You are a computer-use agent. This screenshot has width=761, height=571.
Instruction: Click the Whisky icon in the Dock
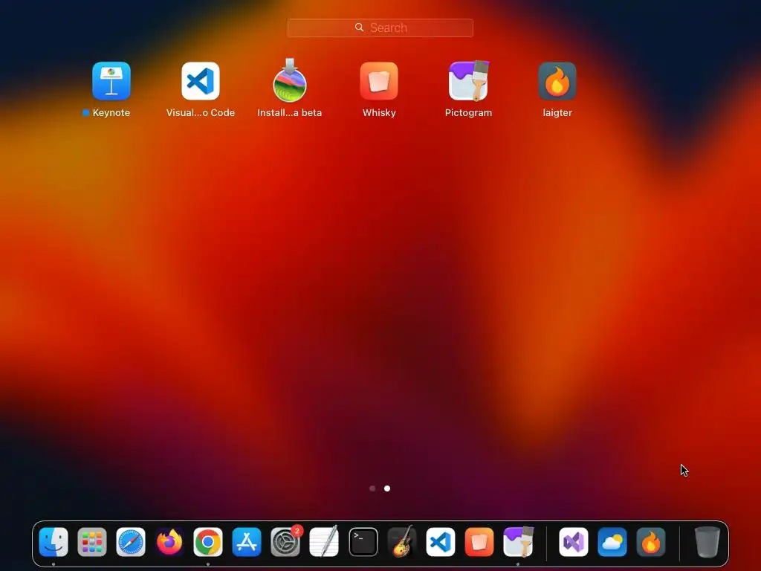point(479,542)
